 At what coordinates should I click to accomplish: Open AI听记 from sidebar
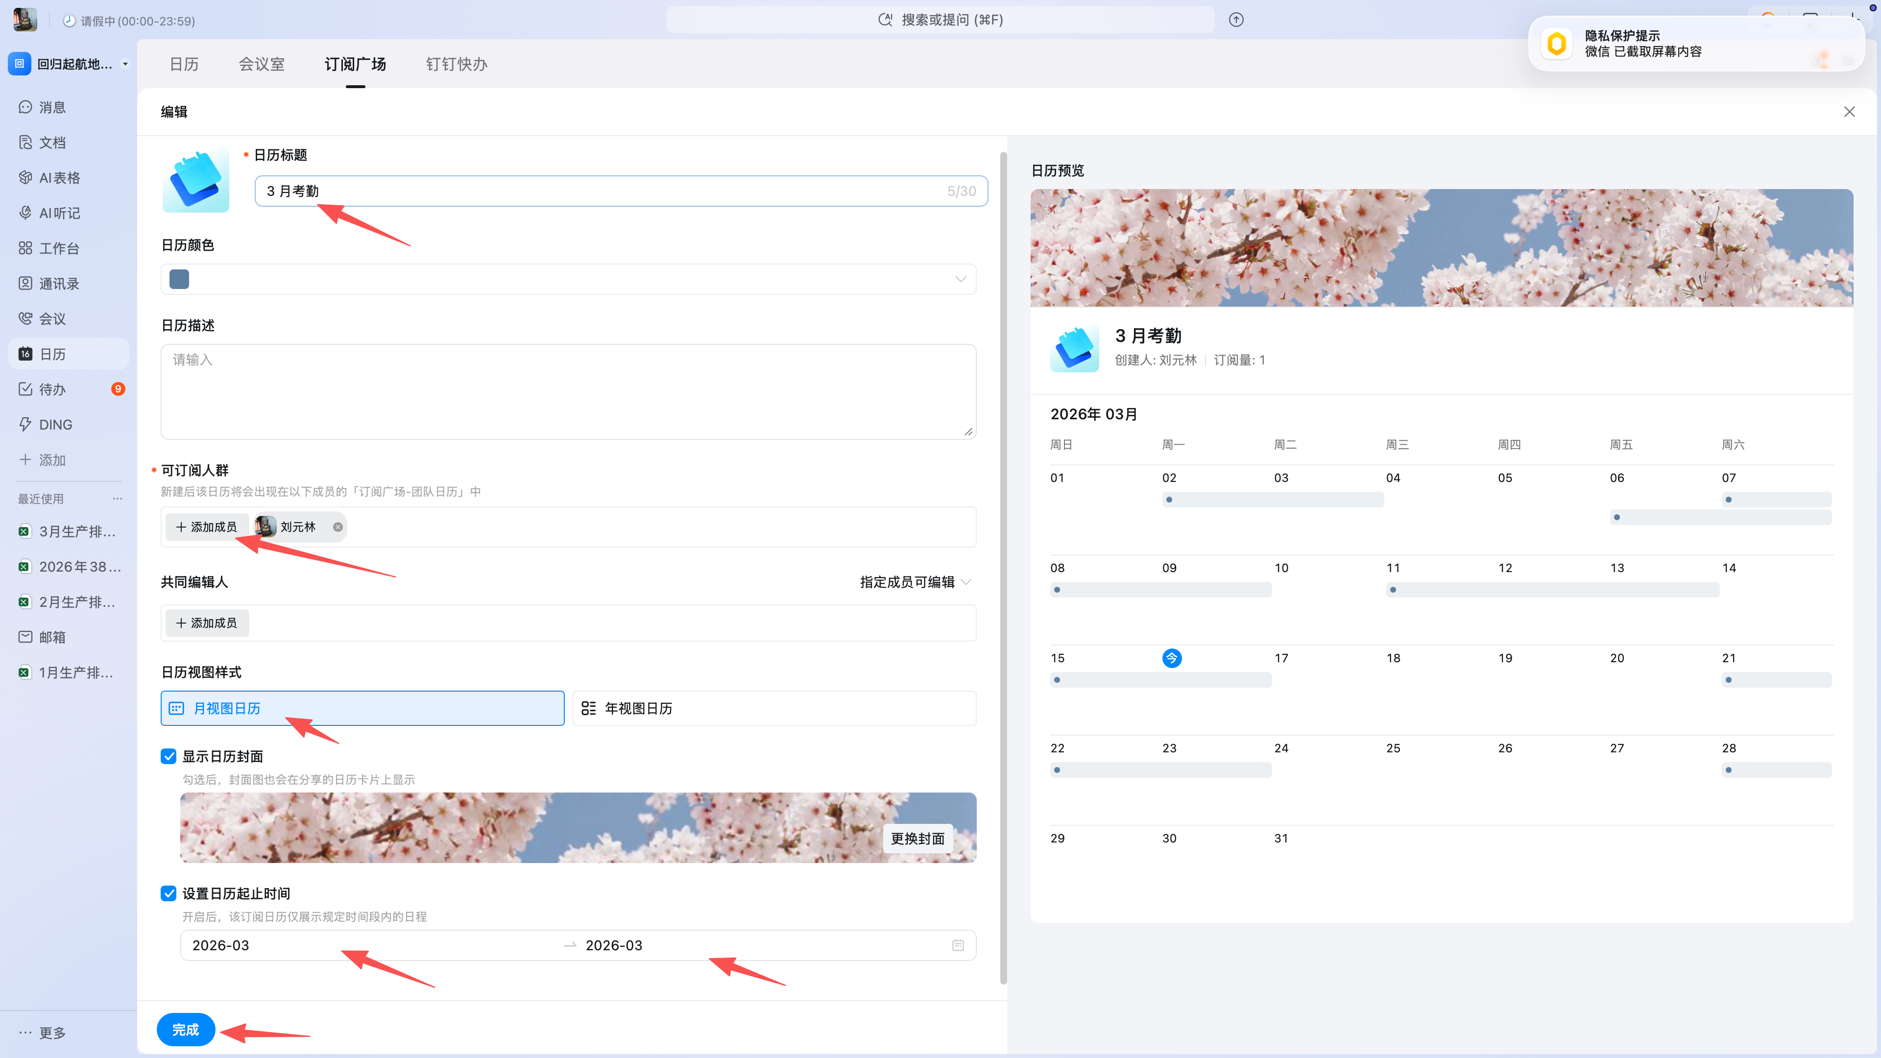[59, 213]
